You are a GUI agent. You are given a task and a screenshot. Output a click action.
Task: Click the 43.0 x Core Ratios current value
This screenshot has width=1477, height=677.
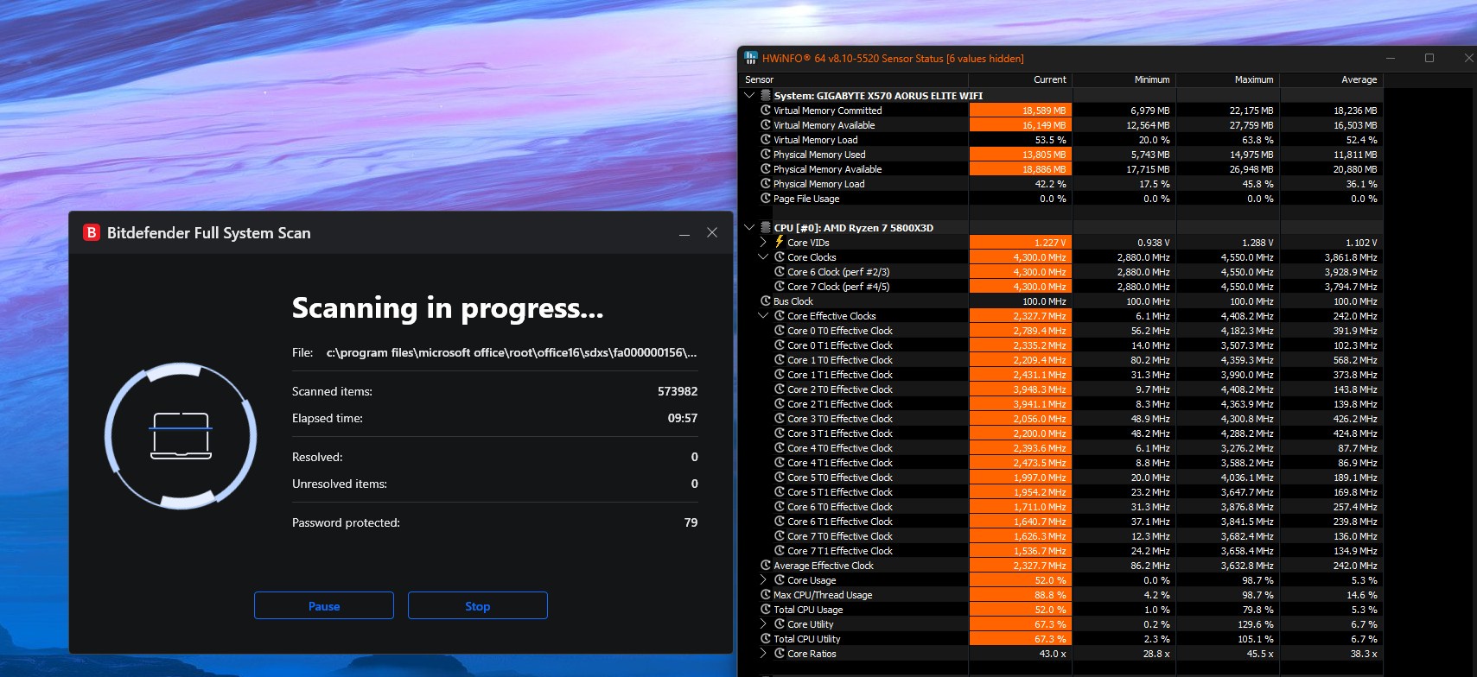tap(1021, 653)
